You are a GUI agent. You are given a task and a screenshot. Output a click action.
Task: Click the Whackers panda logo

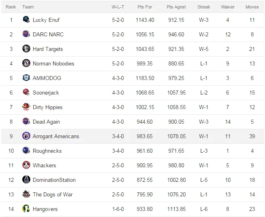click(26, 165)
